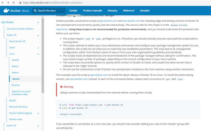Expand the Cloud section arrow

coord(38,48)
